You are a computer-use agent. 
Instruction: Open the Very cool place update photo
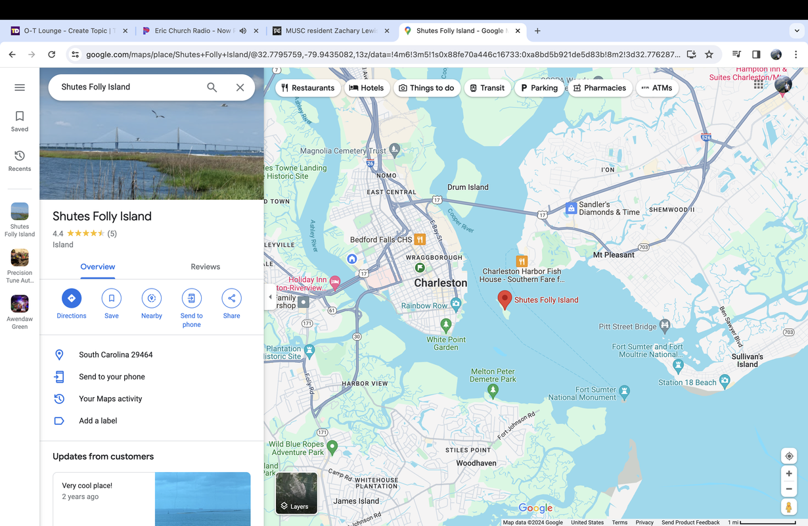tap(202, 499)
